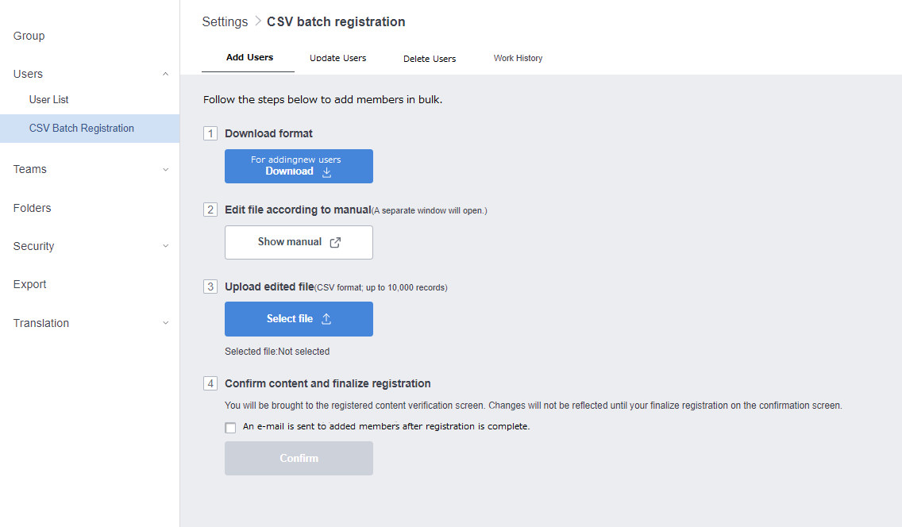
Task: Collapse the Users section chevron
Action: click(165, 74)
